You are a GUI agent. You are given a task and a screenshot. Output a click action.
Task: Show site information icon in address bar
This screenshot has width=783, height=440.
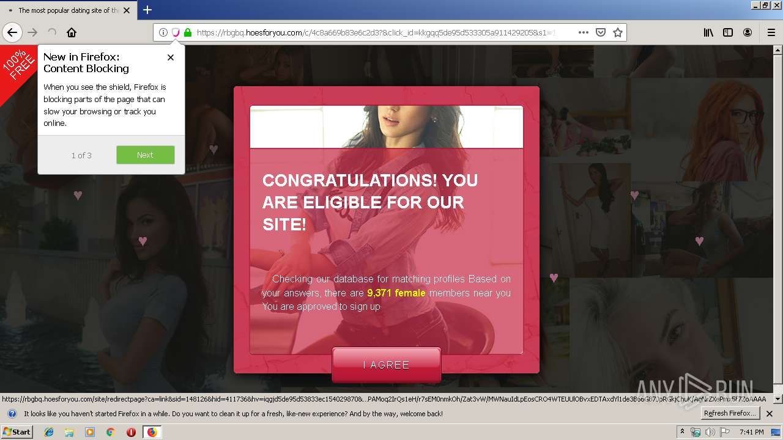[x=163, y=32]
